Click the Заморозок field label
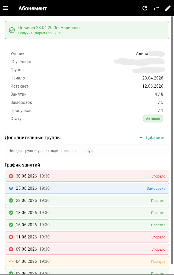This screenshot has height=275, width=174. (21, 102)
